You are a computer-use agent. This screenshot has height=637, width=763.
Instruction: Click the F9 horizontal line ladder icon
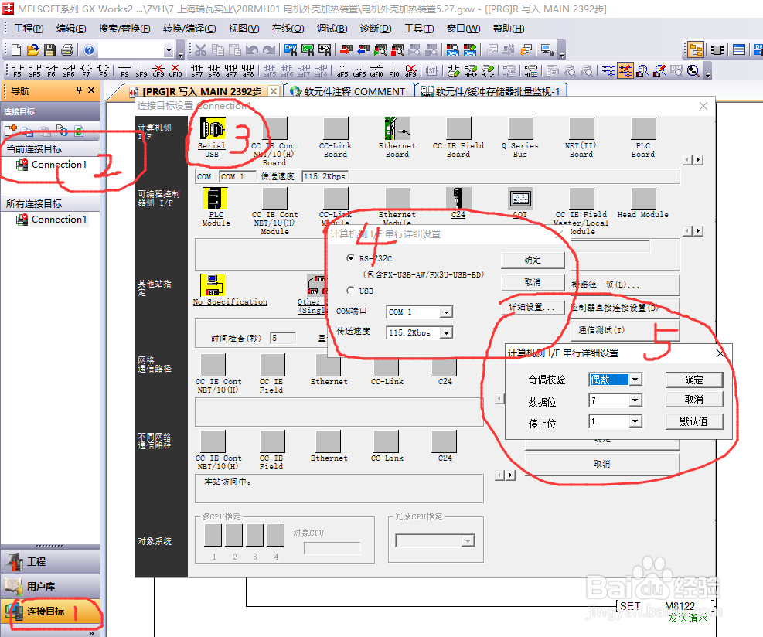(124, 71)
